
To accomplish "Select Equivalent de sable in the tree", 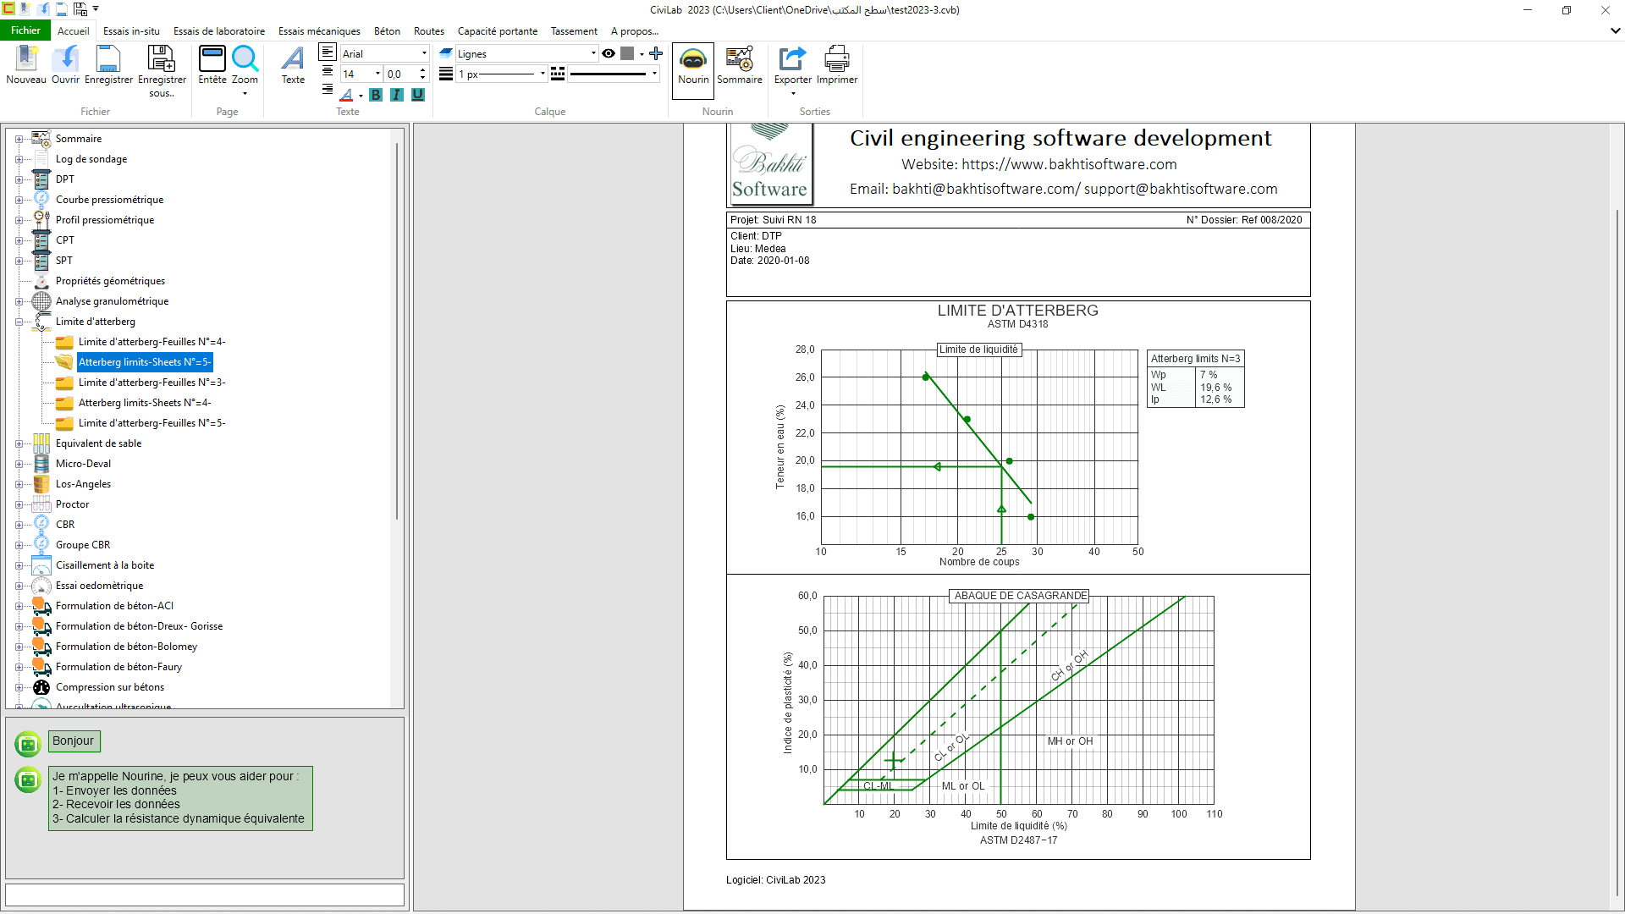I will point(98,443).
